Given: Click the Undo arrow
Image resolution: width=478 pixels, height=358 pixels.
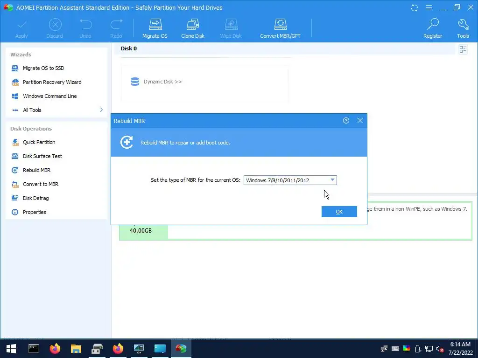Looking at the screenshot, I should click(85, 28).
